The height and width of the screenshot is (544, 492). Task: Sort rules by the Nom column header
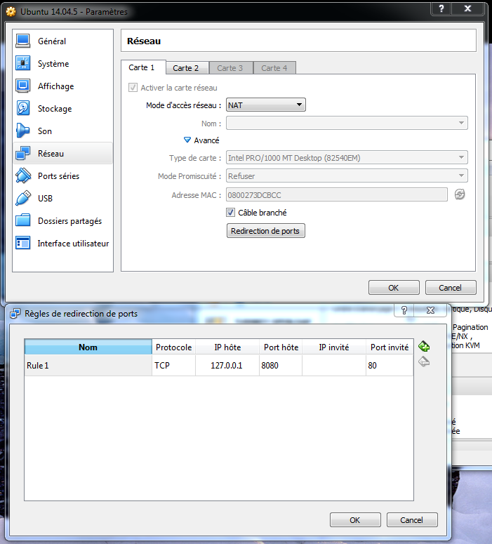pyautogui.click(x=88, y=347)
